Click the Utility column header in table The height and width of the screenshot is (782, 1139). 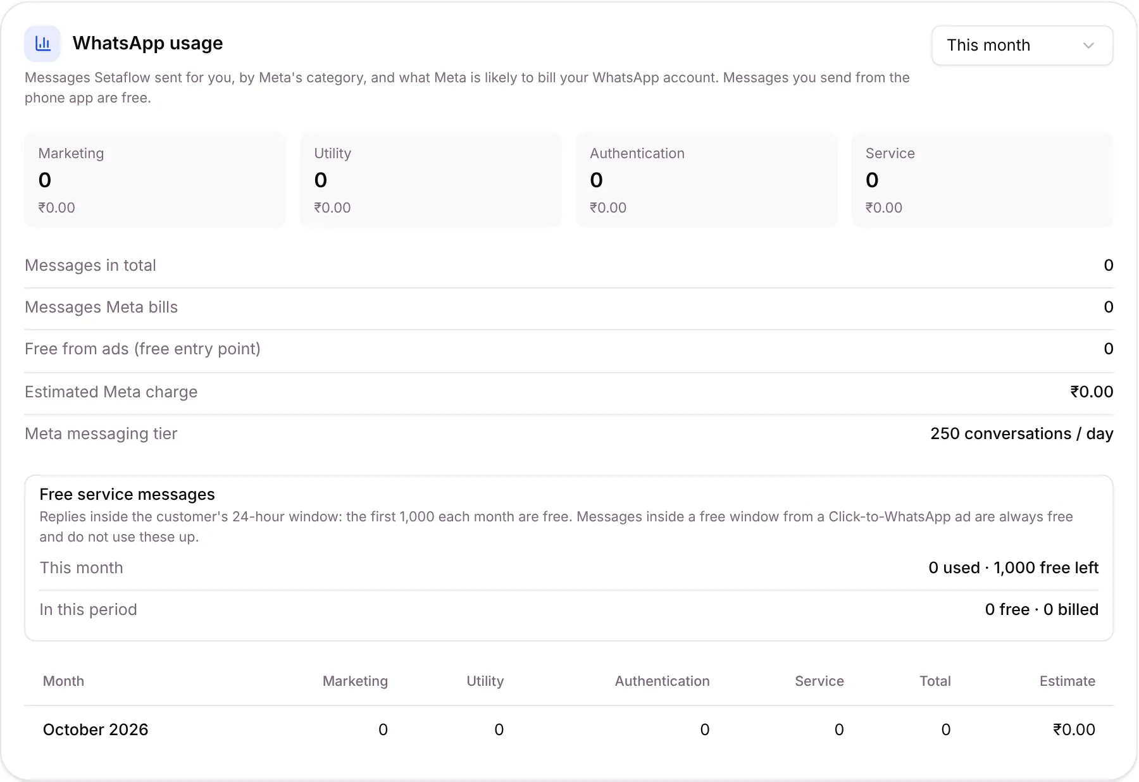tap(485, 681)
